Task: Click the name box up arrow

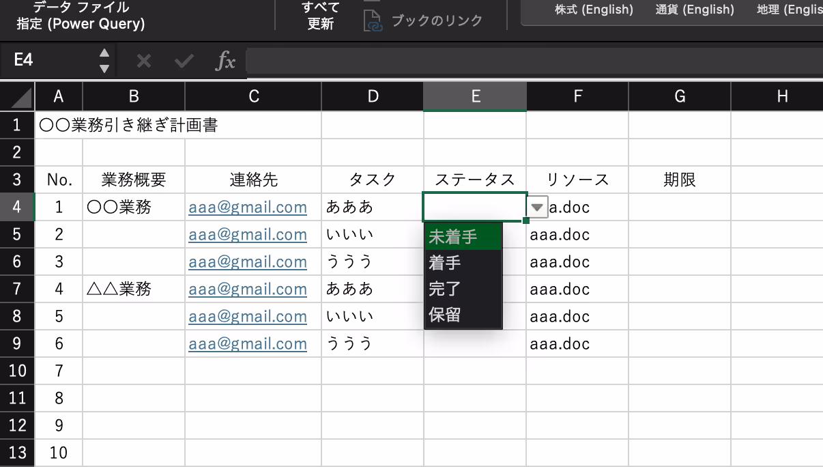Action: coord(104,53)
